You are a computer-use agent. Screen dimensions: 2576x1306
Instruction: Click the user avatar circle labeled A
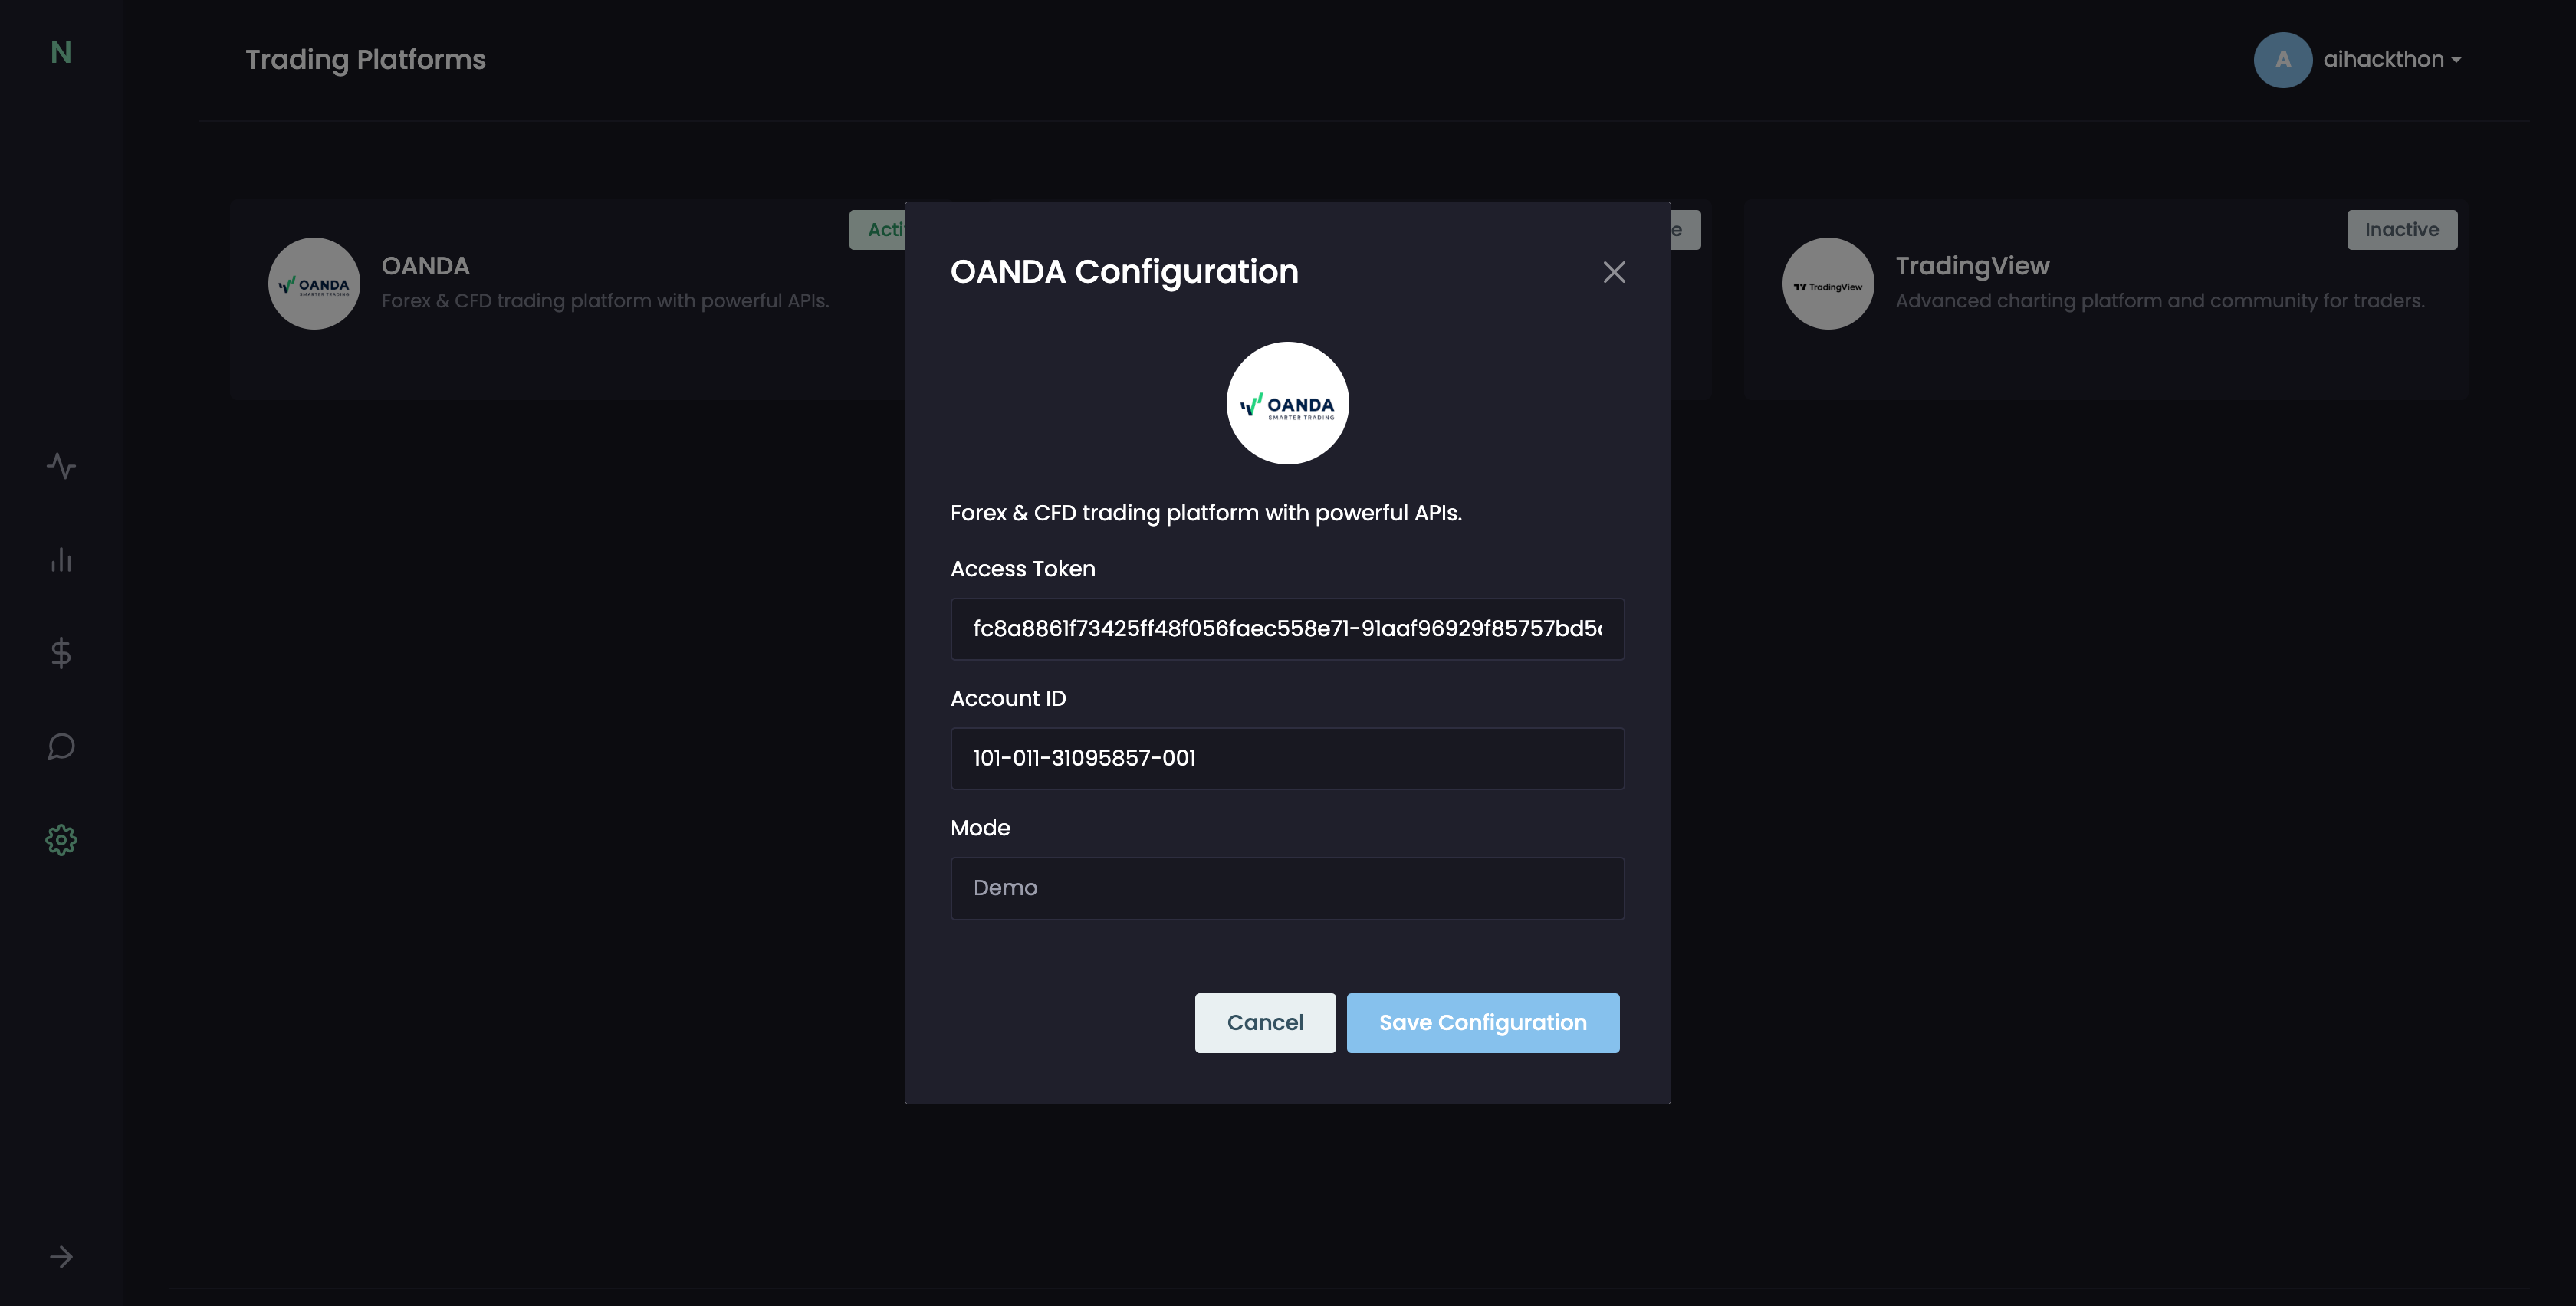2282,60
